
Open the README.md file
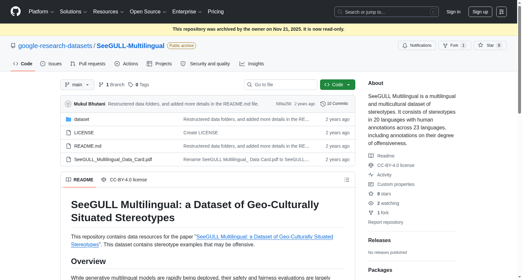(88, 146)
